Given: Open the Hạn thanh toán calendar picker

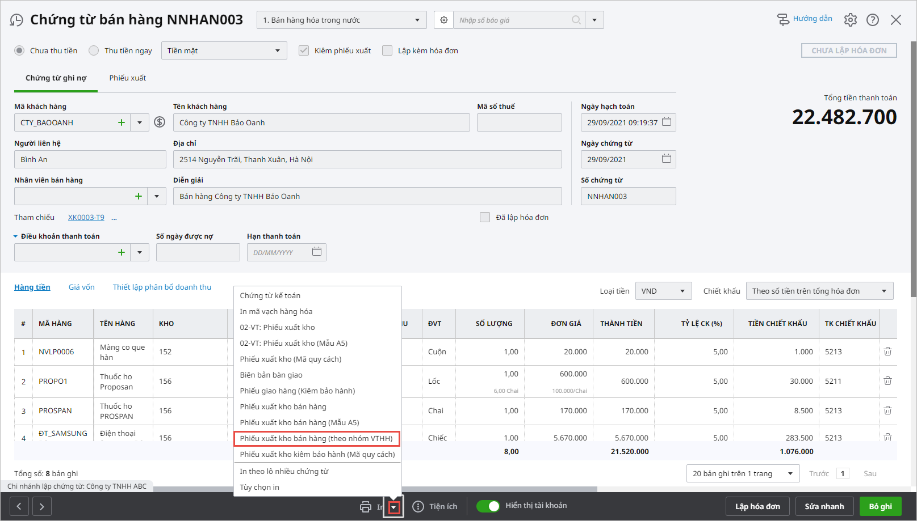Looking at the screenshot, I should click(317, 252).
